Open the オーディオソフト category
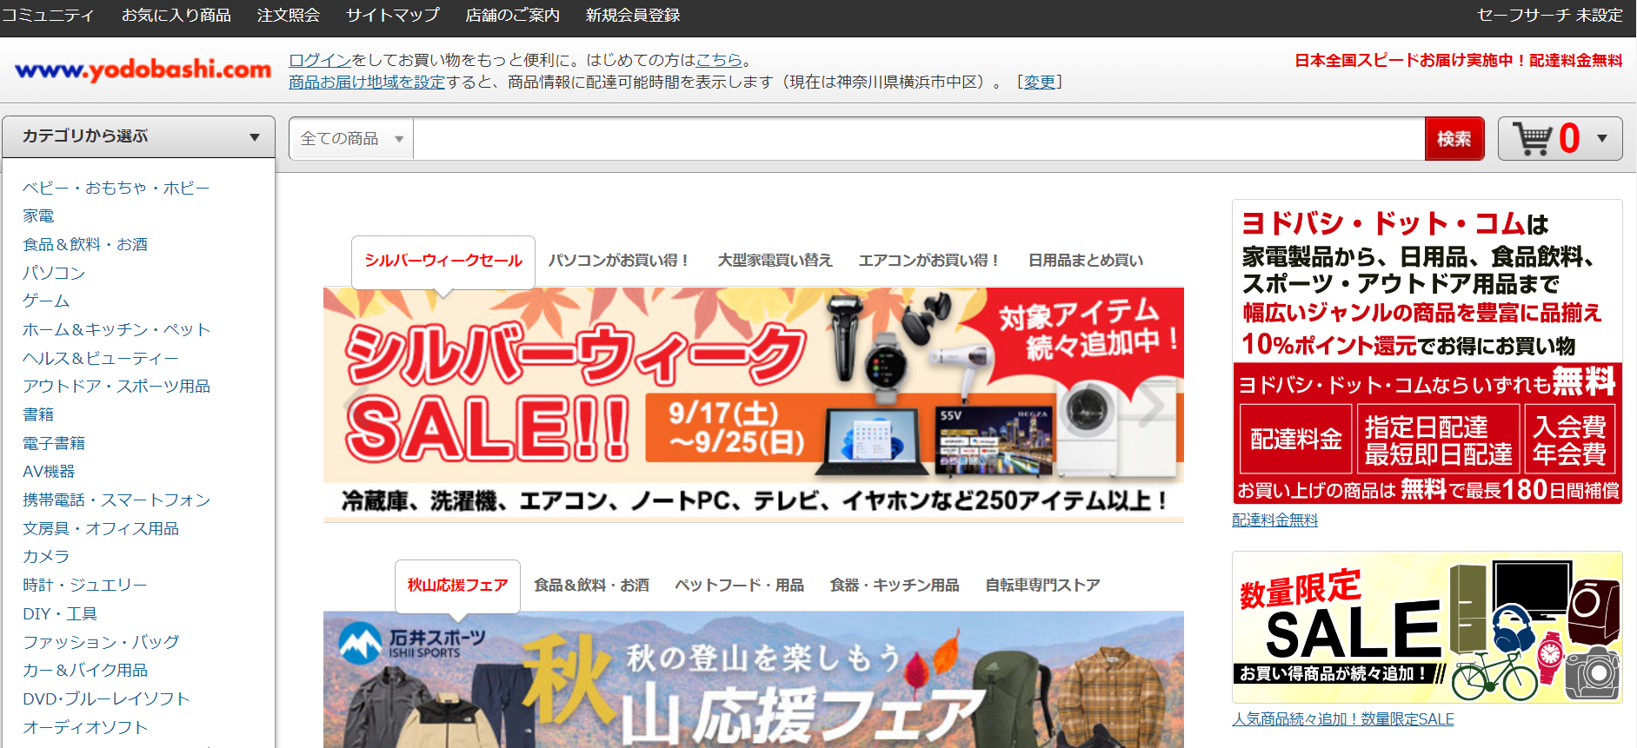Viewport: 1637px width, 748px height. [x=85, y=727]
